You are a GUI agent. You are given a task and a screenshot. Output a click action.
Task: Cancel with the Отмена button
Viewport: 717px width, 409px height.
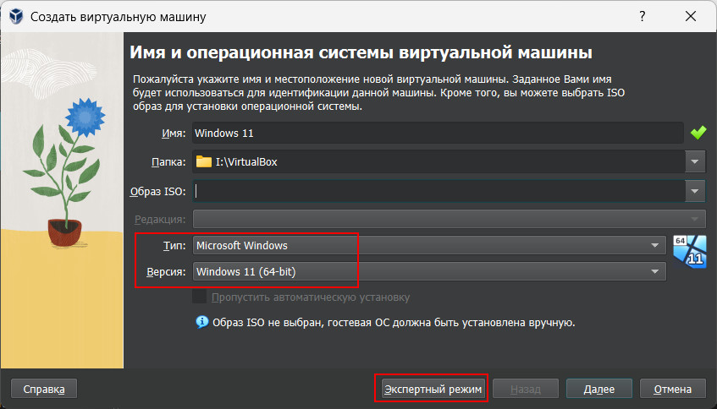673,390
